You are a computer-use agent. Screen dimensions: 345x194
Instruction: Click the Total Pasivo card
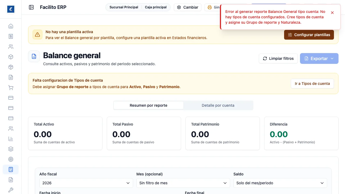144,133
